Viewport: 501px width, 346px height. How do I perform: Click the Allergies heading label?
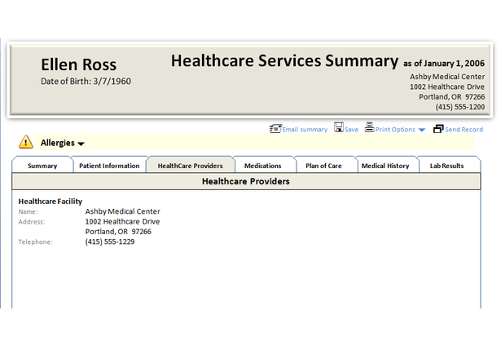[58, 143]
